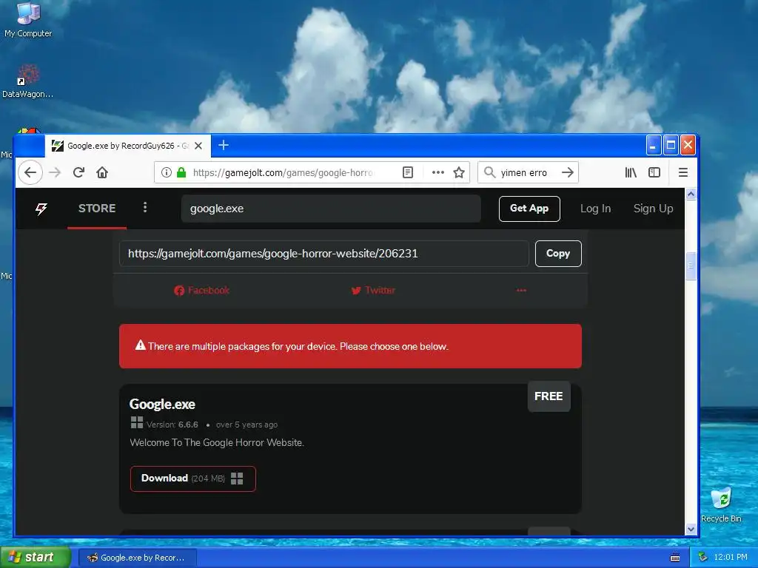Click the browser forward arrow
This screenshot has height=568, width=758.
(55, 172)
